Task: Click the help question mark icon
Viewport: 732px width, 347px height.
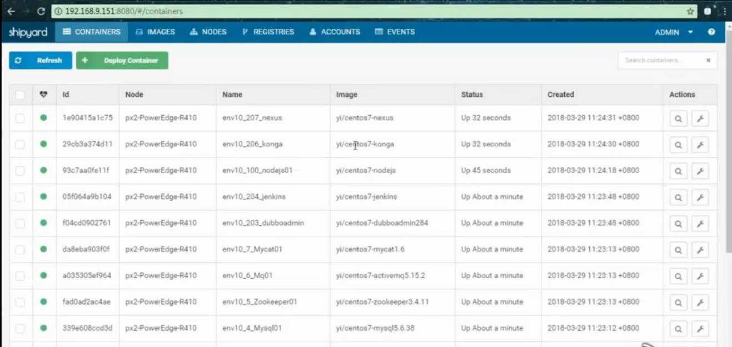Action: click(711, 32)
